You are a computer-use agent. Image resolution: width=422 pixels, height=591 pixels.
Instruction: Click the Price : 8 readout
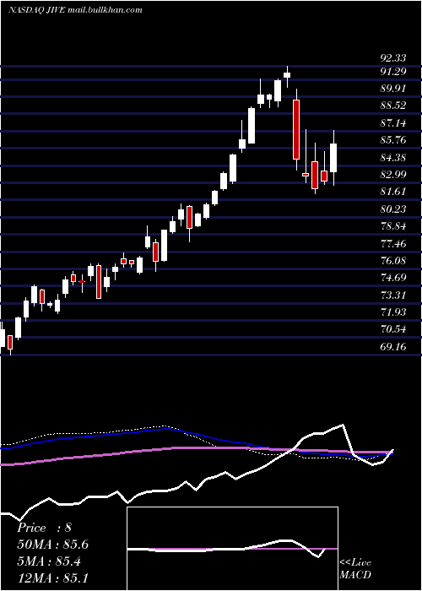44,528
